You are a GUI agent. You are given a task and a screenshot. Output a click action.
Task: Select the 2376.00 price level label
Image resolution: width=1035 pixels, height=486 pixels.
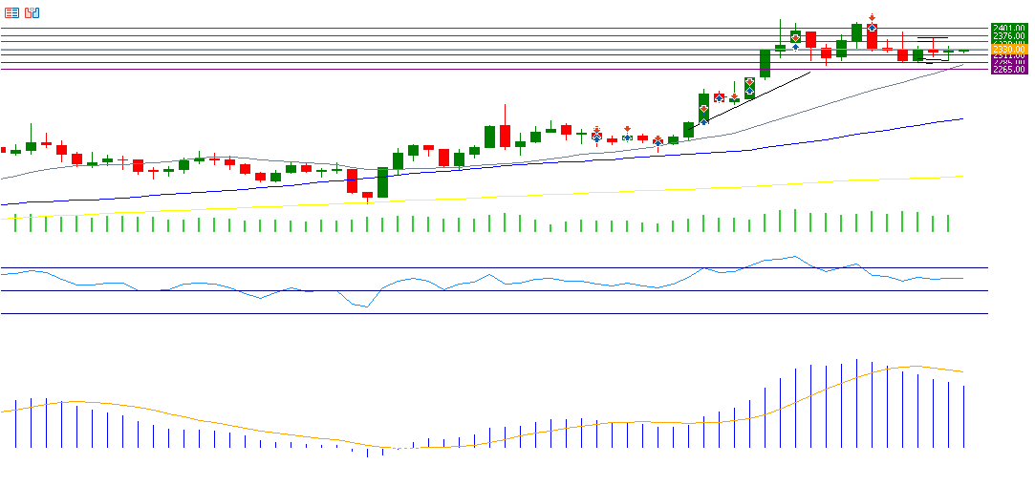(x=1009, y=36)
